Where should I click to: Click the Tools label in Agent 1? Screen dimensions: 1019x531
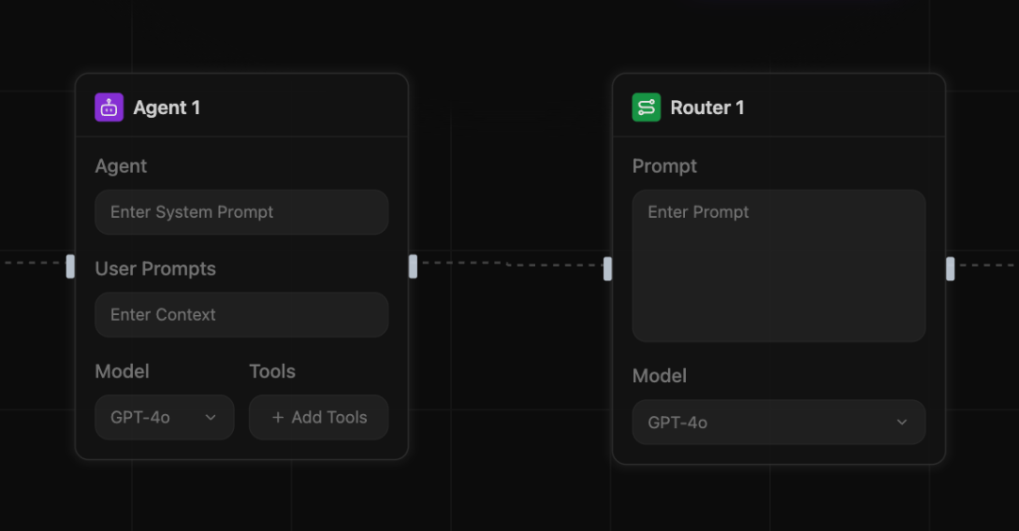coord(273,372)
